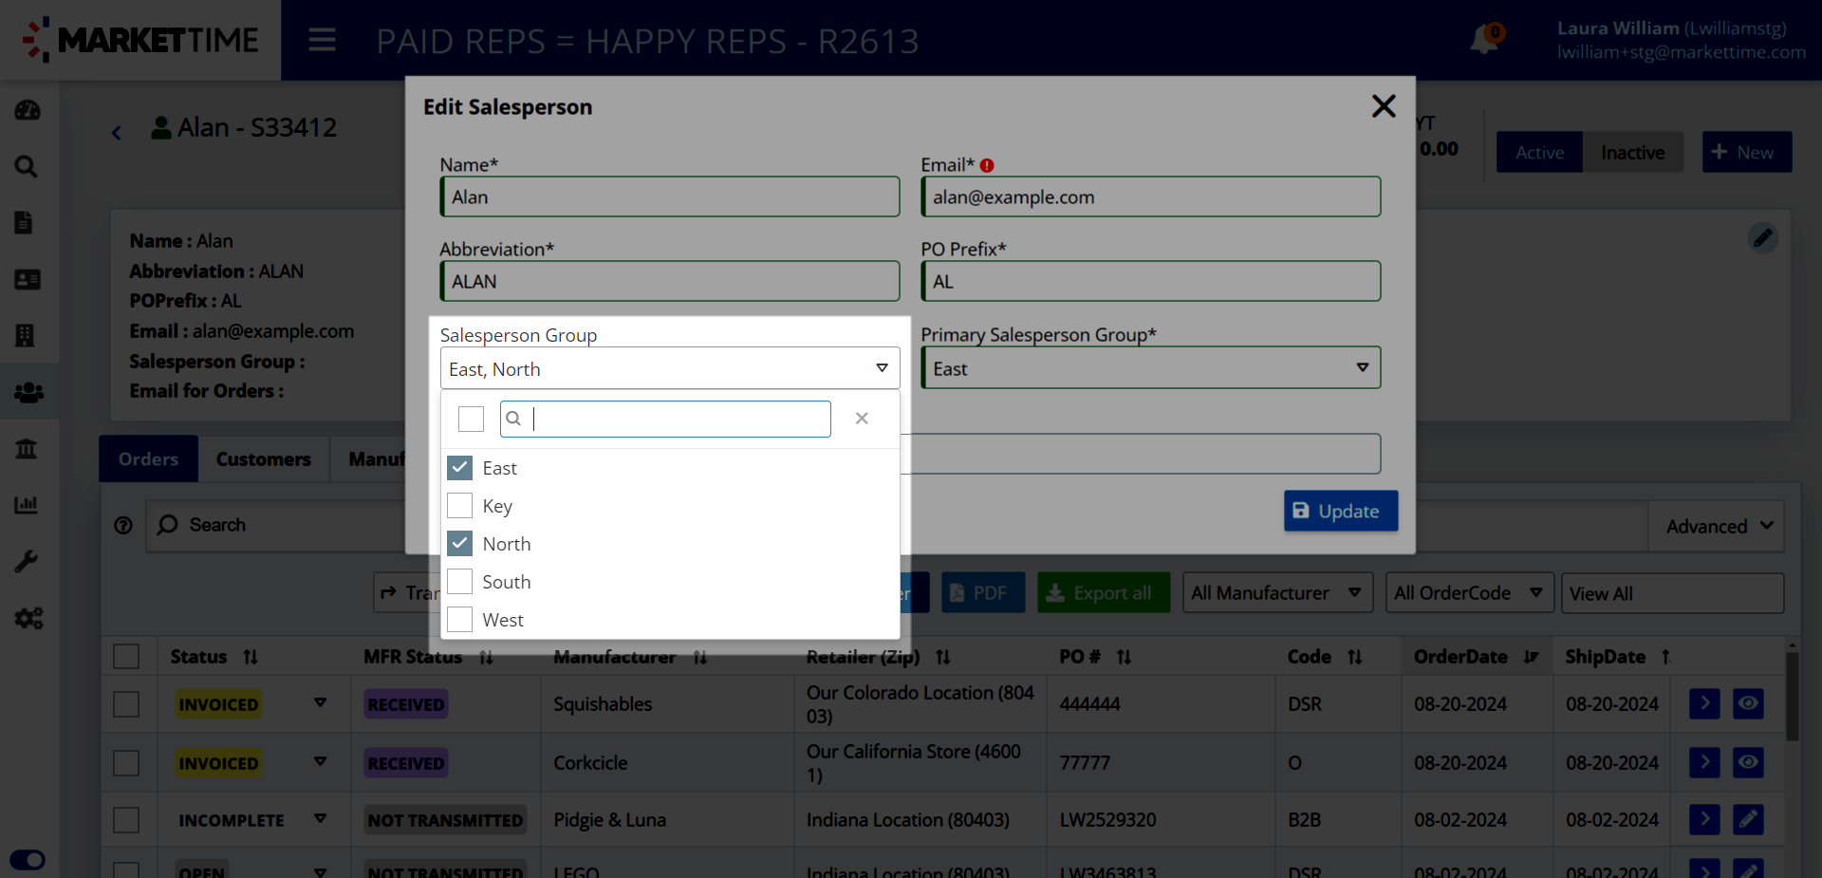Switch to the Customers tab
The width and height of the screenshot is (1822, 878).
point(263,459)
